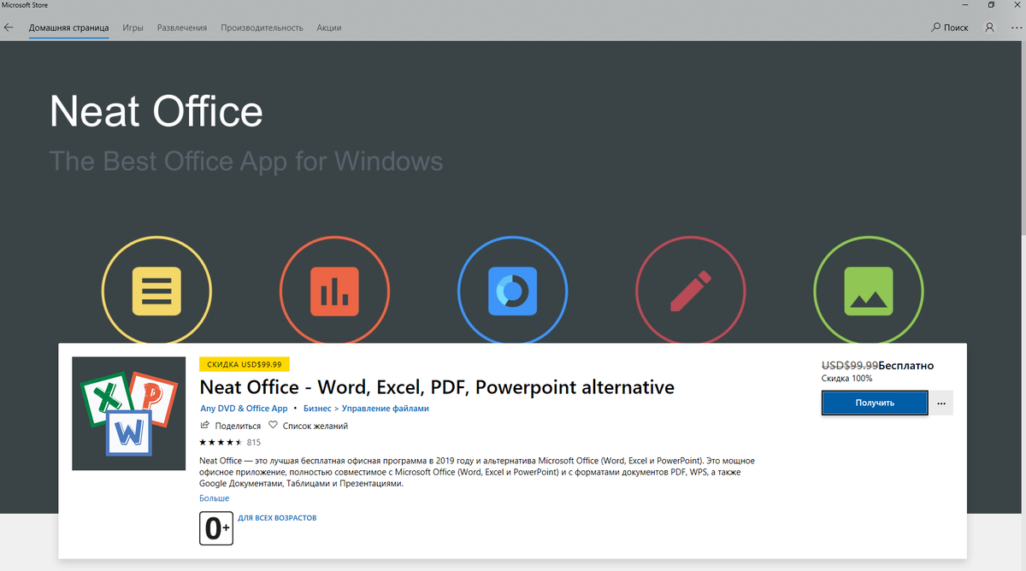
Task: Click the СКИДКА USD$99.99 yellow badge
Action: pos(245,364)
